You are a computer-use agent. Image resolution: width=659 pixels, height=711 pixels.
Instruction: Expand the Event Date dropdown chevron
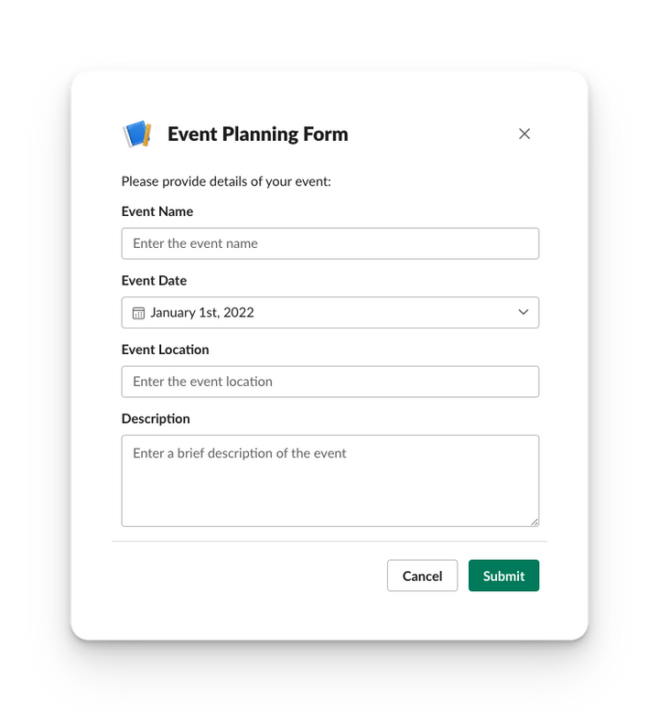coord(524,312)
